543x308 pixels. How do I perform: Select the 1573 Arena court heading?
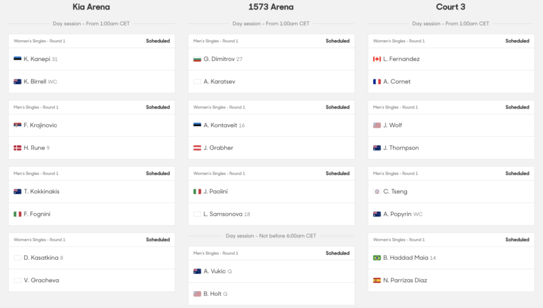[271, 7]
